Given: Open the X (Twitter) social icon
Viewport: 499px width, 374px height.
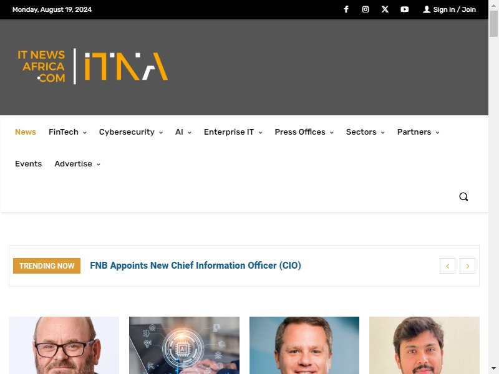Looking at the screenshot, I should tap(385, 9).
